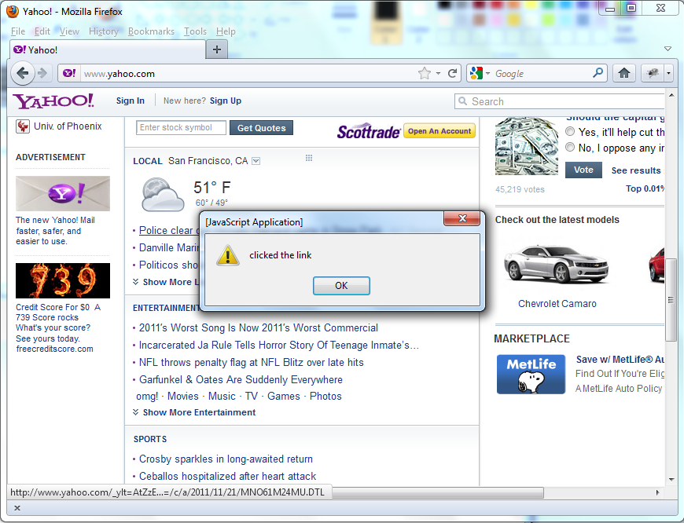Viewport: 684px width, 523px height.
Task: Select the Yahoo! browser tab
Action: [107, 49]
